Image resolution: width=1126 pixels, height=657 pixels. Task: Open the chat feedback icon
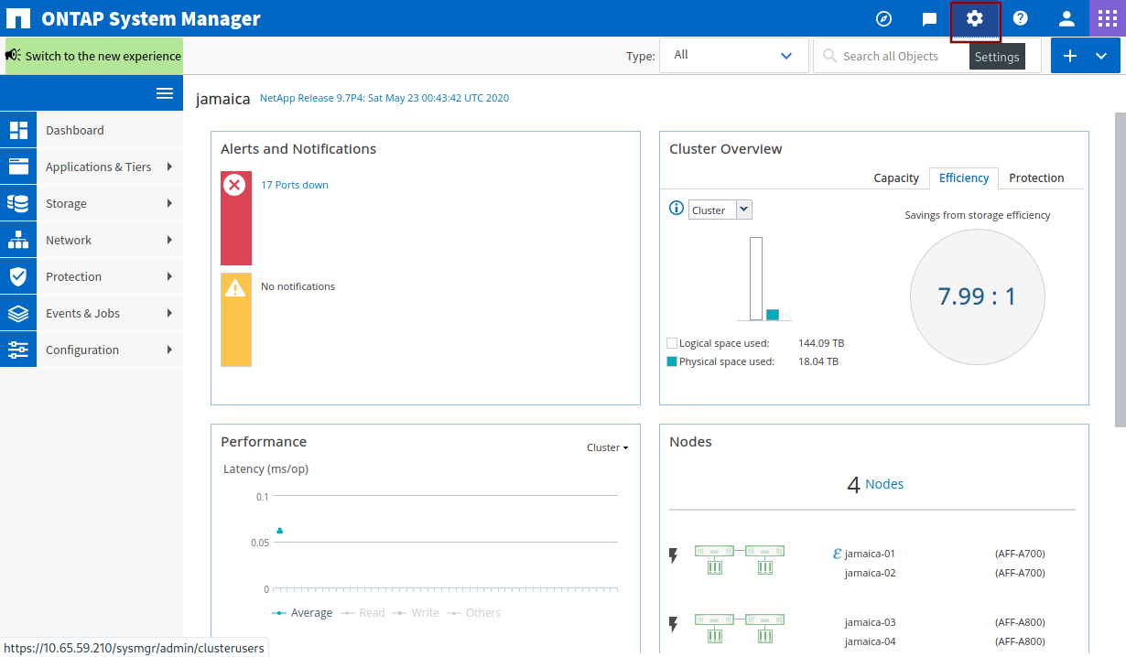[929, 19]
